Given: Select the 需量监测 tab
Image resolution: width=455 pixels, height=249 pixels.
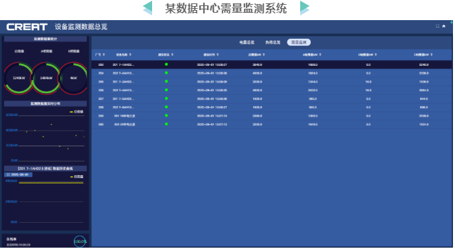Looking at the screenshot, I should point(299,42).
